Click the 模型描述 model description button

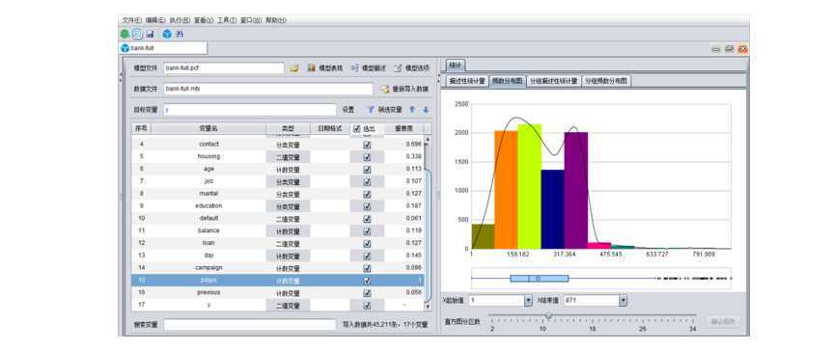point(369,68)
